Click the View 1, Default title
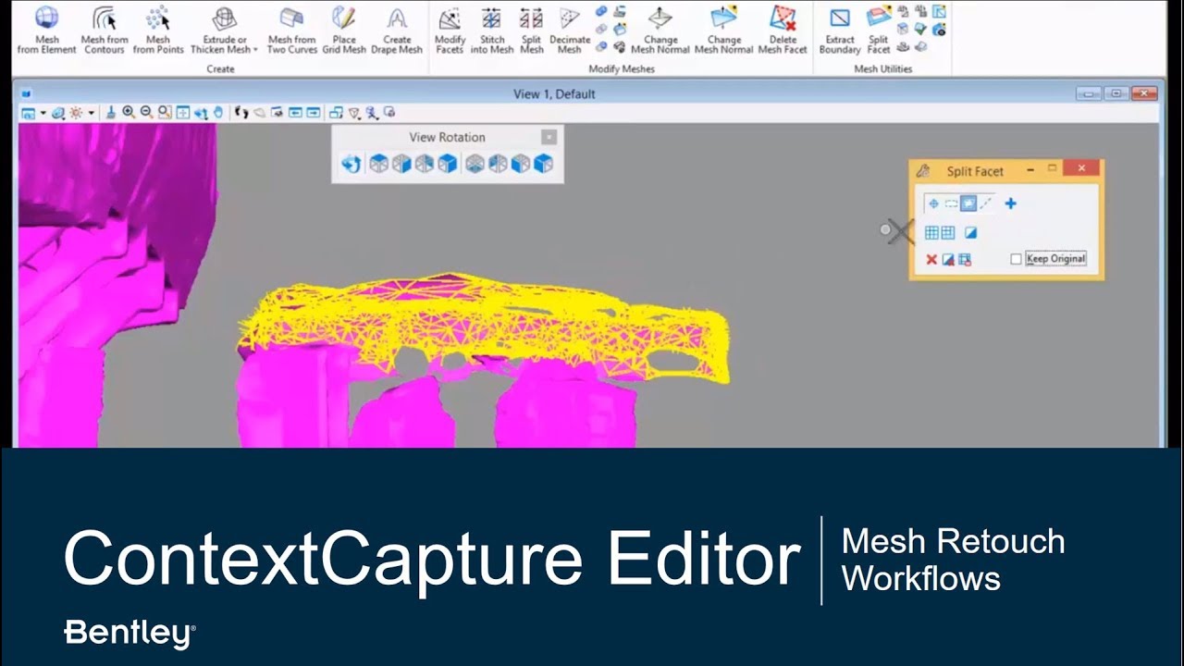 point(554,94)
